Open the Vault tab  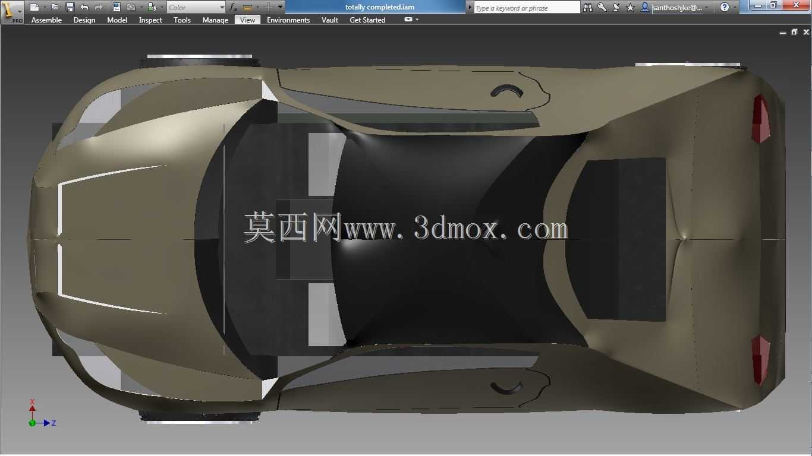point(330,20)
